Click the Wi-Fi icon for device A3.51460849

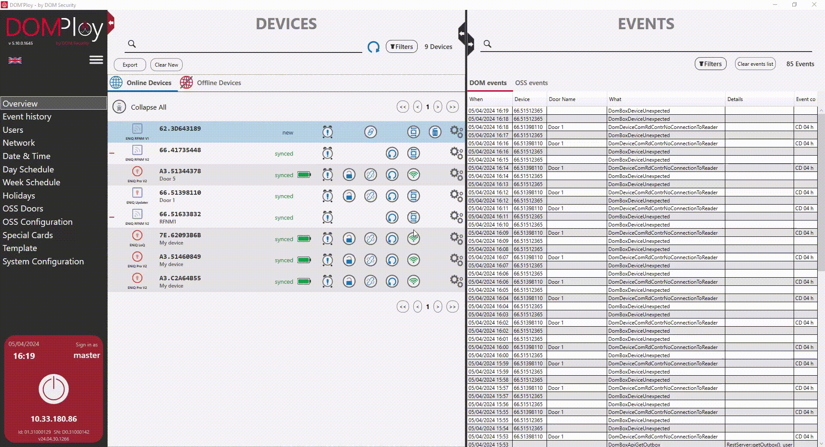pyautogui.click(x=413, y=260)
